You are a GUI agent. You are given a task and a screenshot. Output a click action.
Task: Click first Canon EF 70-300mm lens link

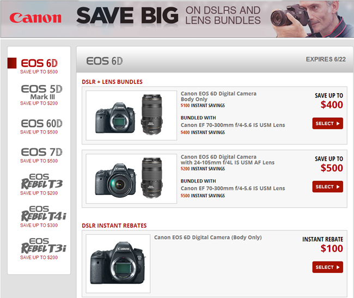click(233, 125)
